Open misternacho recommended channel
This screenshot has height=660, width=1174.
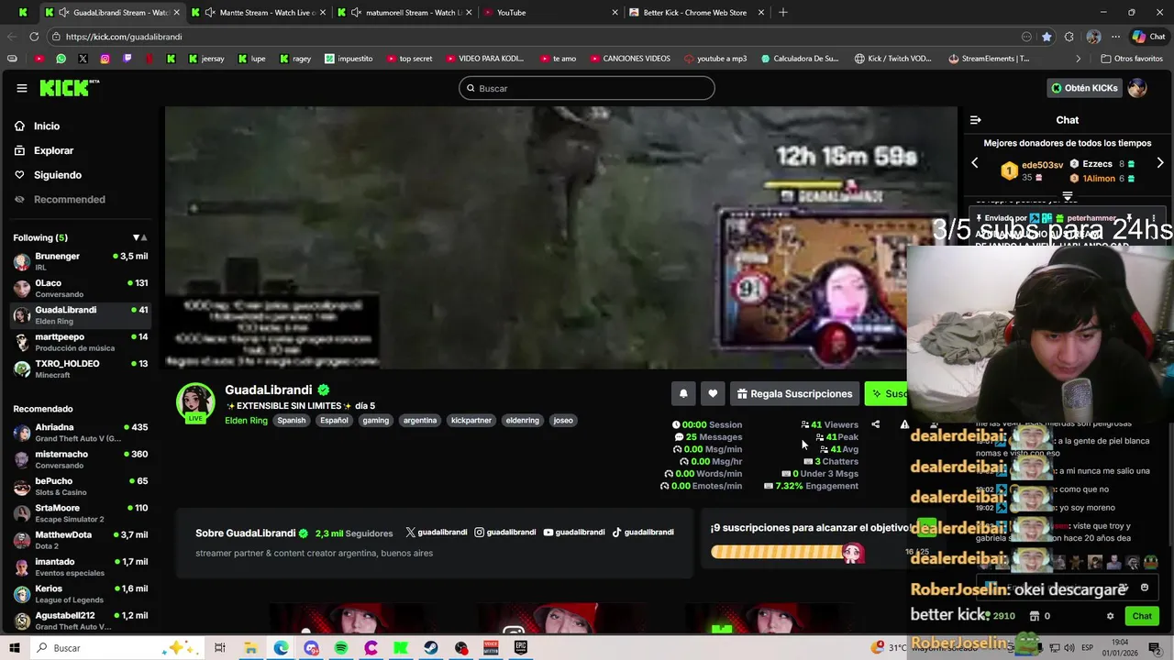click(x=81, y=459)
